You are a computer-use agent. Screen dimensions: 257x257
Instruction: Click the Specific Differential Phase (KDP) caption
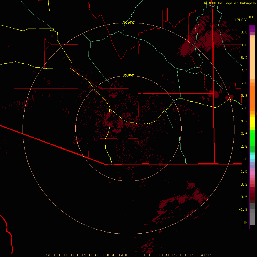[88, 255]
